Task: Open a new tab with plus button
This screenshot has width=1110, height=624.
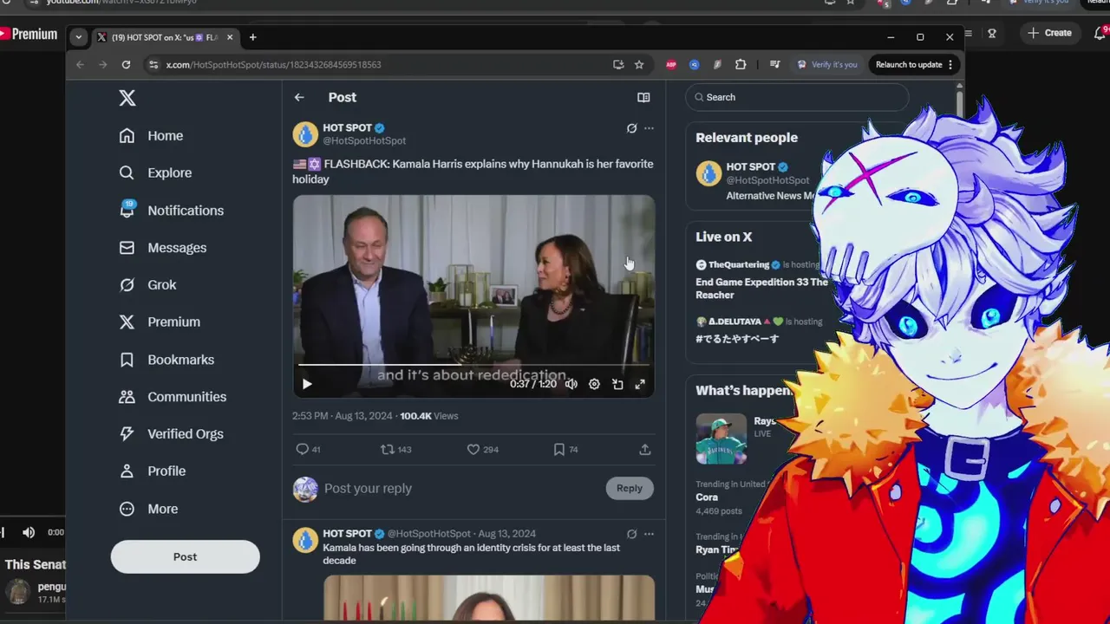Action: pos(252,37)
